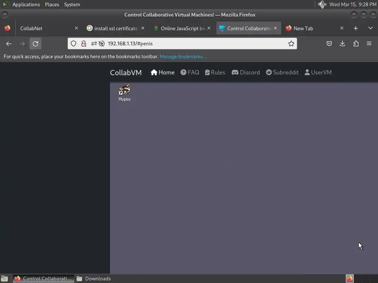378x283 pixels.
Task: Open the extensions puzzle icon
Action: [x=356, y=43]
